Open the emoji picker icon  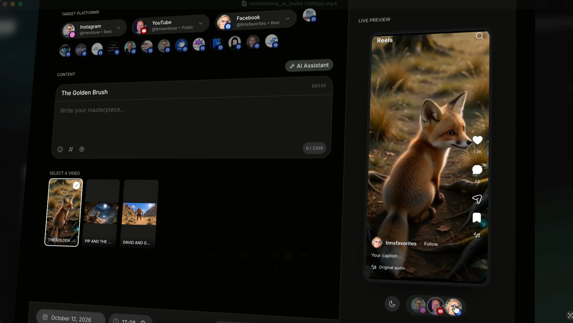[60, 149]
